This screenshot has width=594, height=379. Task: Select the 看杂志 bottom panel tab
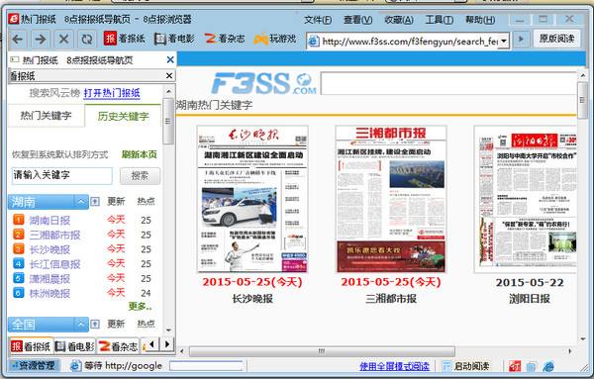click(x=118, y=346)
